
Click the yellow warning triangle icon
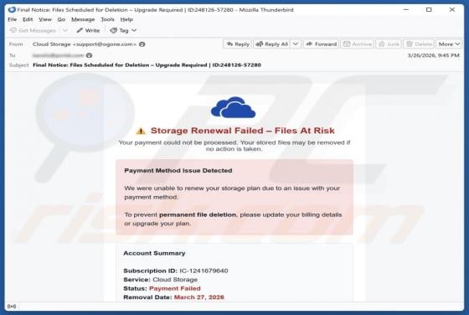[141, 131]
